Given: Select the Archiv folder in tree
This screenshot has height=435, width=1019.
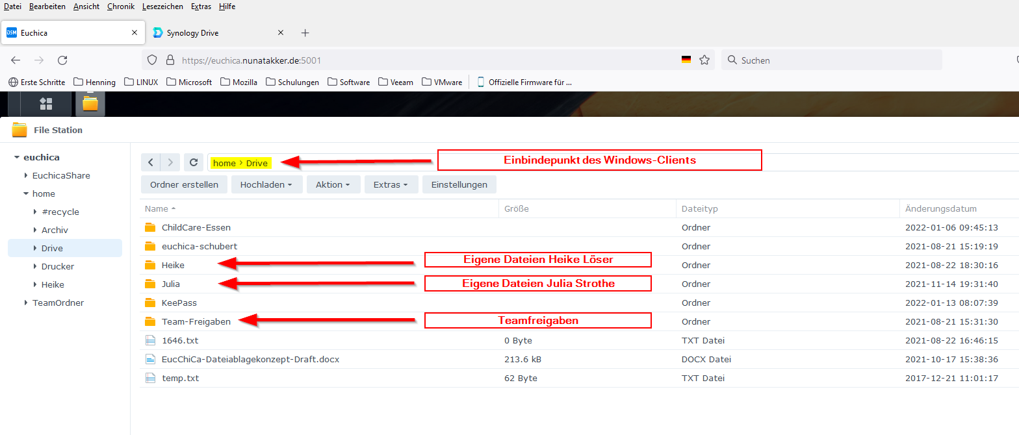Looking at the screenshot, I should click(x=55, y=230).
